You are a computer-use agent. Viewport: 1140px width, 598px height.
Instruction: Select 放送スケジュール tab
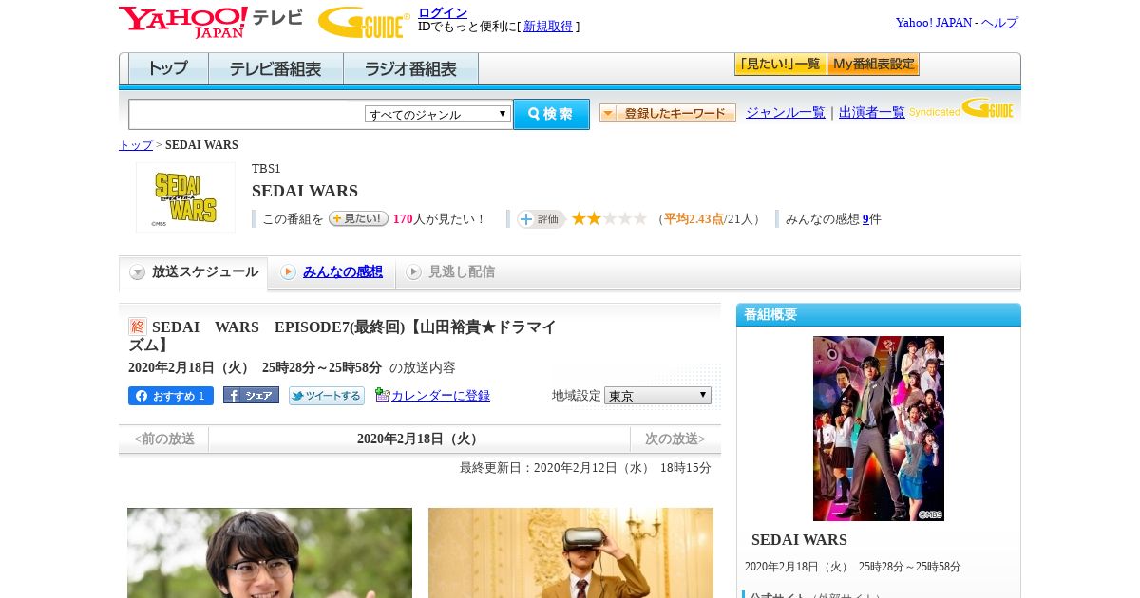coord(194,272)
